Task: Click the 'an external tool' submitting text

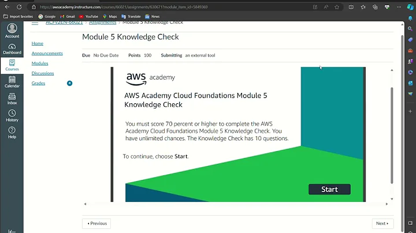Action: pyautogui.click(x=200, y=55)
